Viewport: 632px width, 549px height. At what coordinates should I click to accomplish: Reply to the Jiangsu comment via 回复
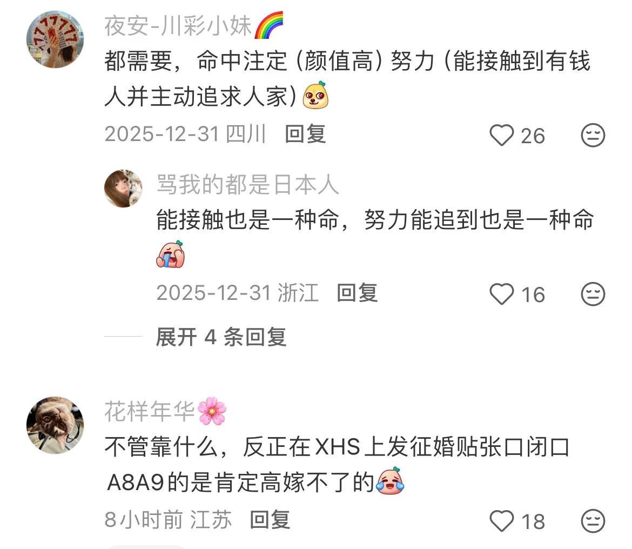pyautogui.click(x=270, y=520)
